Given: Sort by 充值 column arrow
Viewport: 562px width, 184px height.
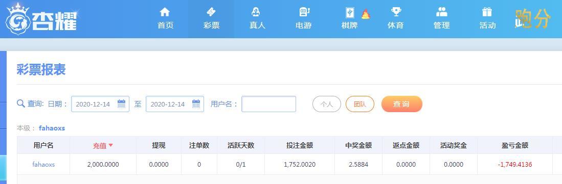Looking at the screenshot, I should pos(111,145).
